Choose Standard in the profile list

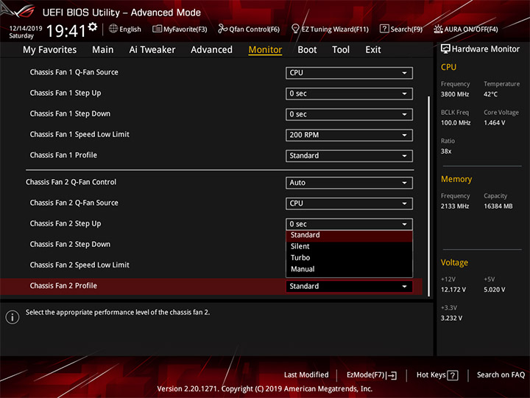tap(349, 235)
